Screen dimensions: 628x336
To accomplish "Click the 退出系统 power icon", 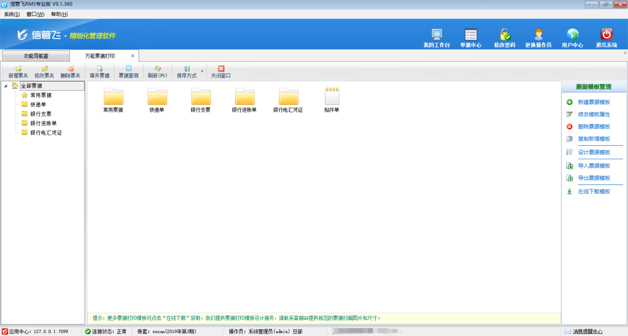I will tap(606, 35).
